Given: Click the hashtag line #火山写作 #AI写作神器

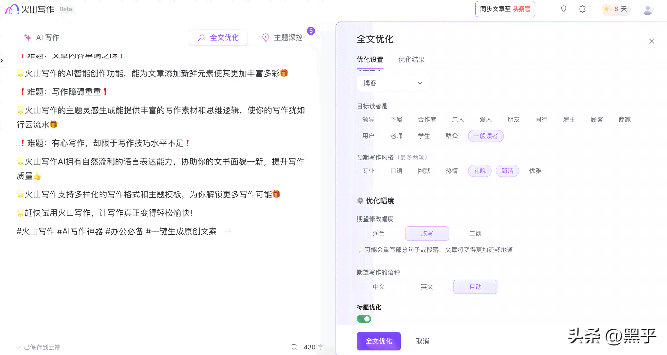Looking at the screenshot, I should point(116,231).
